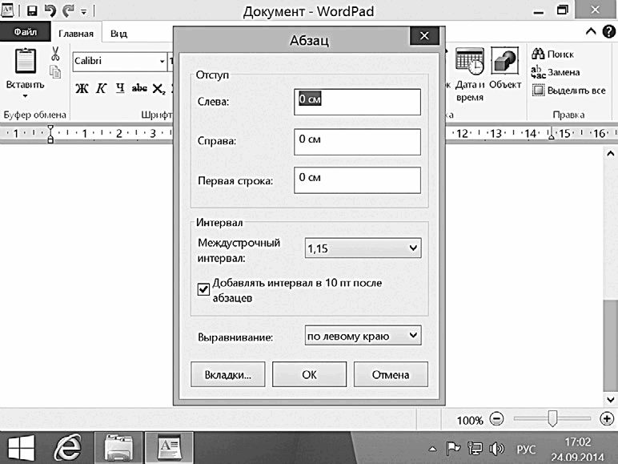
Task: Click the Cut scissors icon
Action: 55,53
